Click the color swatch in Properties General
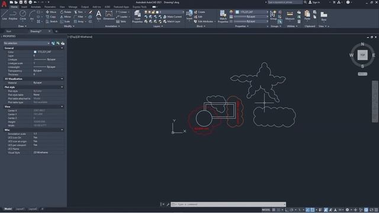Image resolution: width=379 pixels, height=213 pixels. point(35,52)
